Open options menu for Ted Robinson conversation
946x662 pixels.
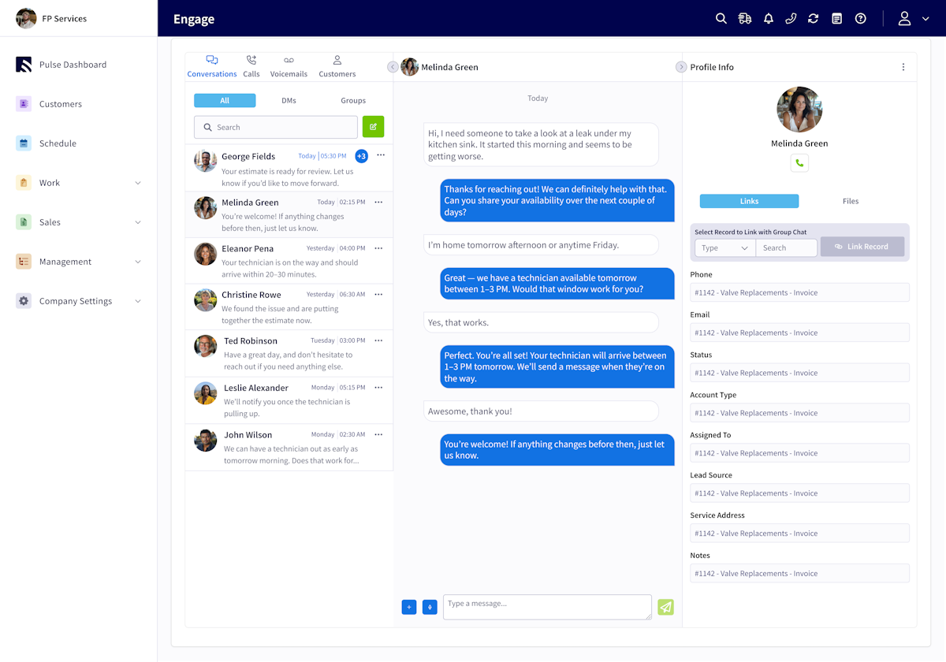pos(378,340)
